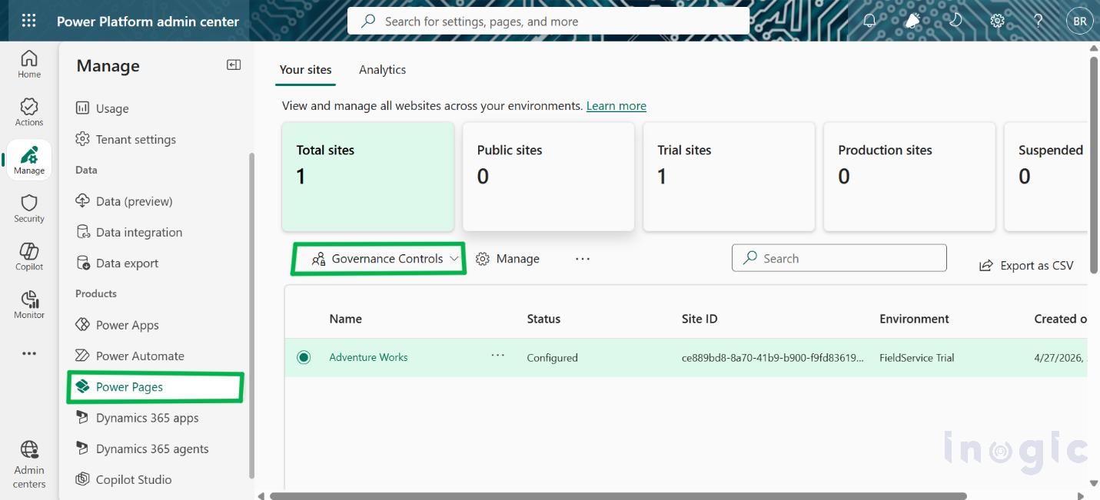Click the navigation pane scrollbar
The height and width of the screenshot is (500, 1100).
(x=250, y=315)
